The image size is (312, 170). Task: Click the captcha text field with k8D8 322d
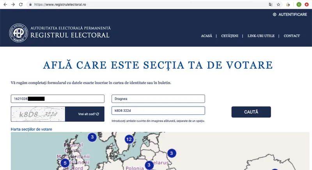(158, 110)
